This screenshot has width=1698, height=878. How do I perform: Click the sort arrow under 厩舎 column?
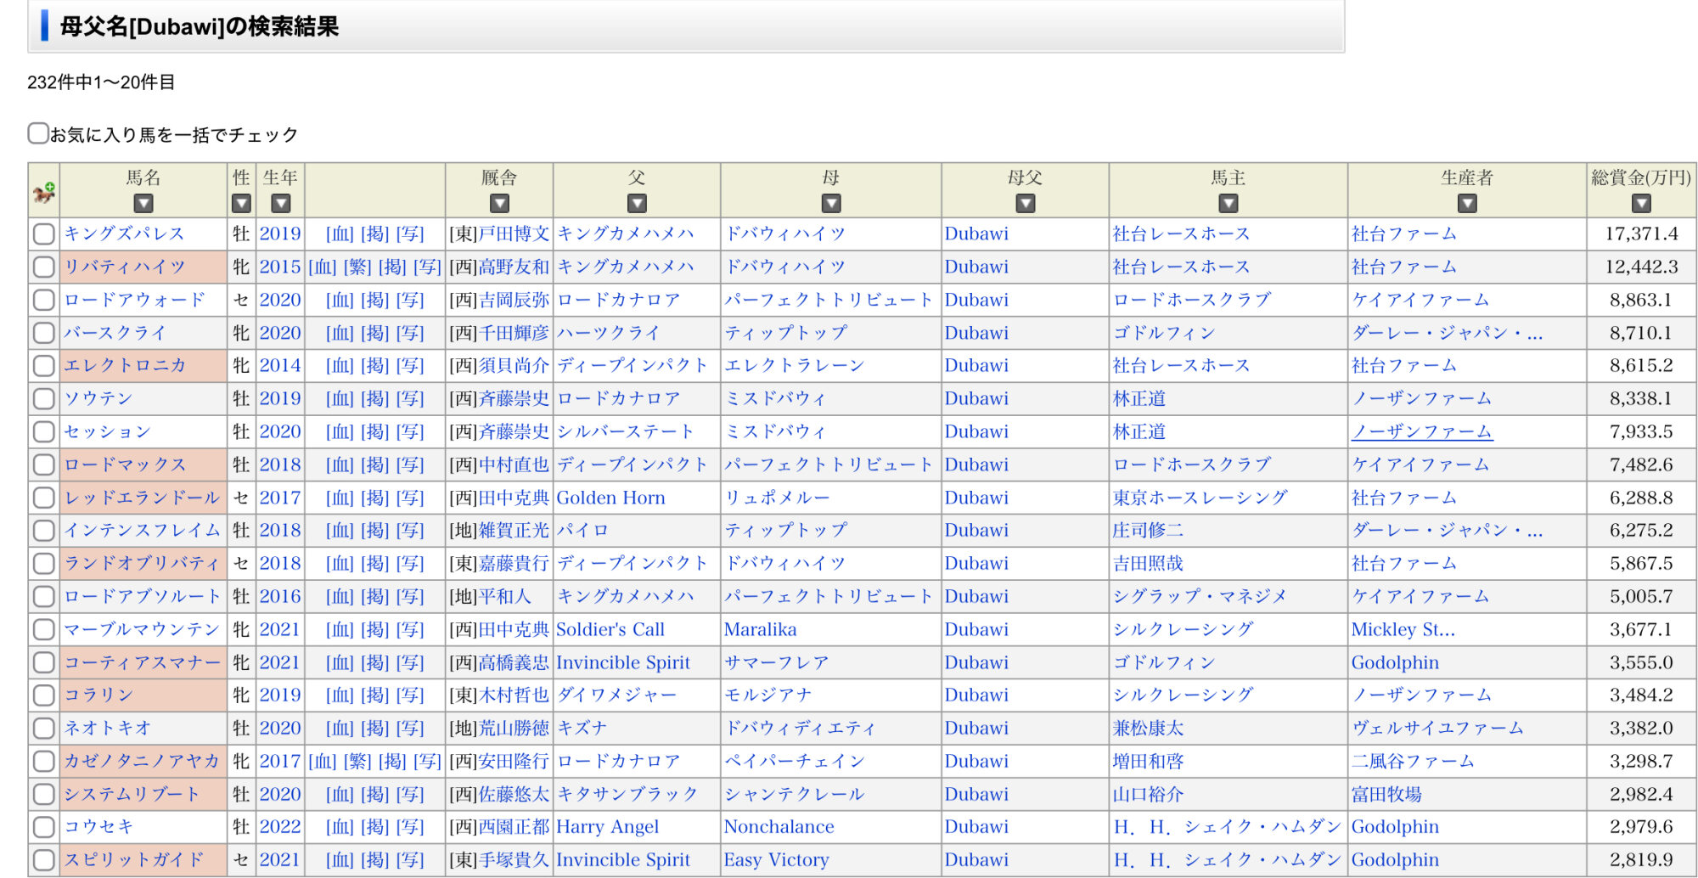500,204
